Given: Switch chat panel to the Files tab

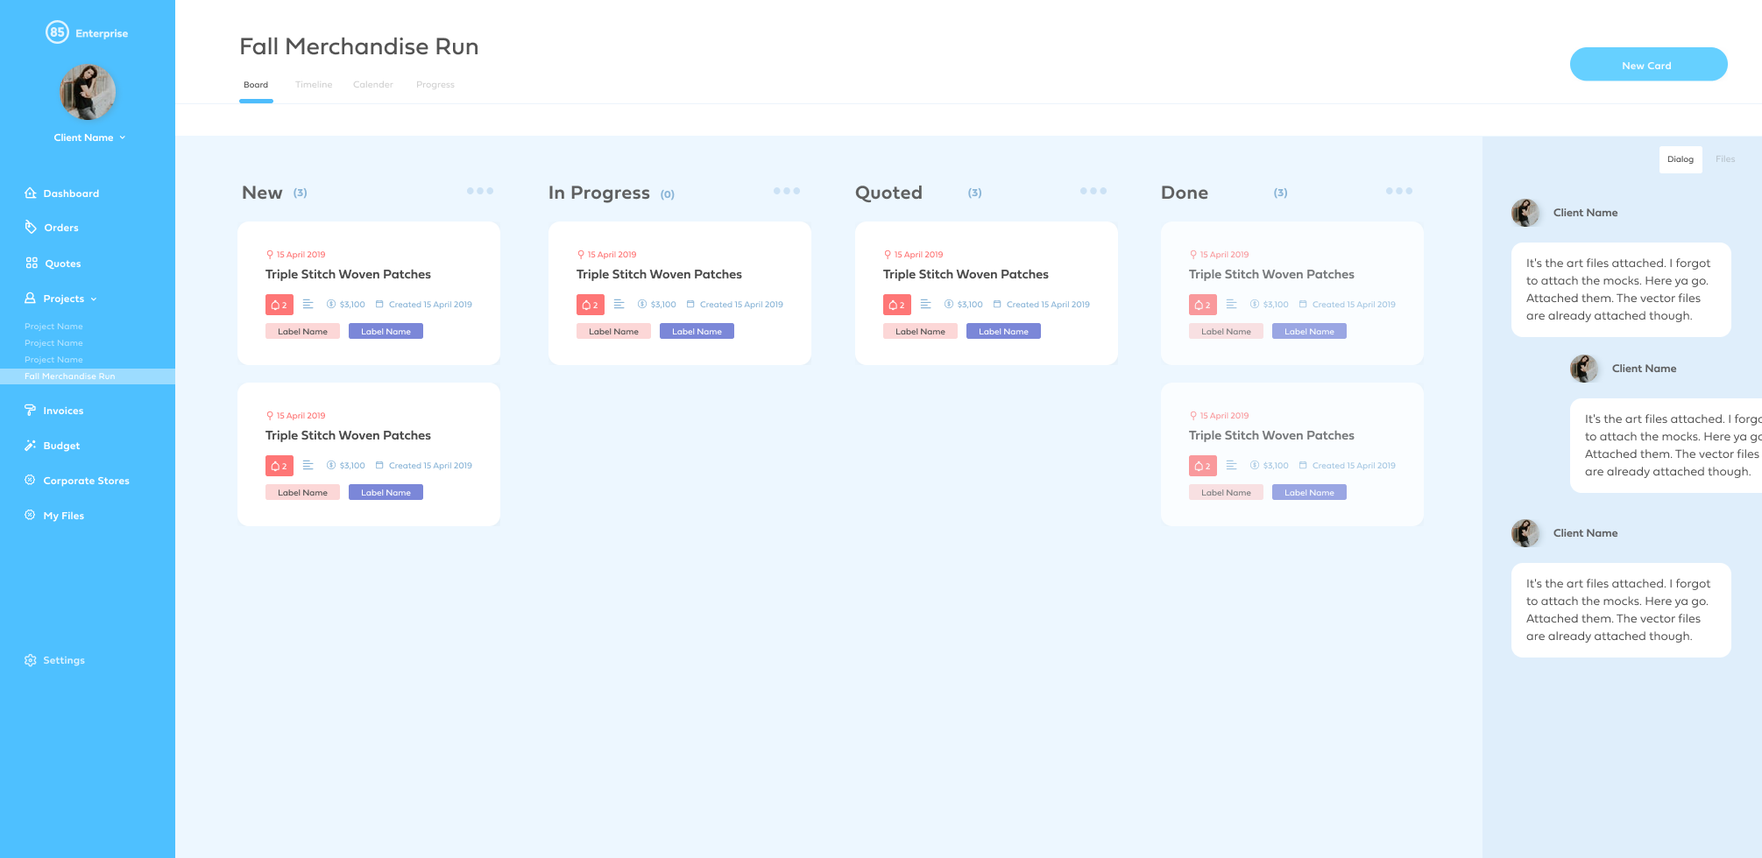Looking at the screenshot, I should click(x=1724, y=158).
